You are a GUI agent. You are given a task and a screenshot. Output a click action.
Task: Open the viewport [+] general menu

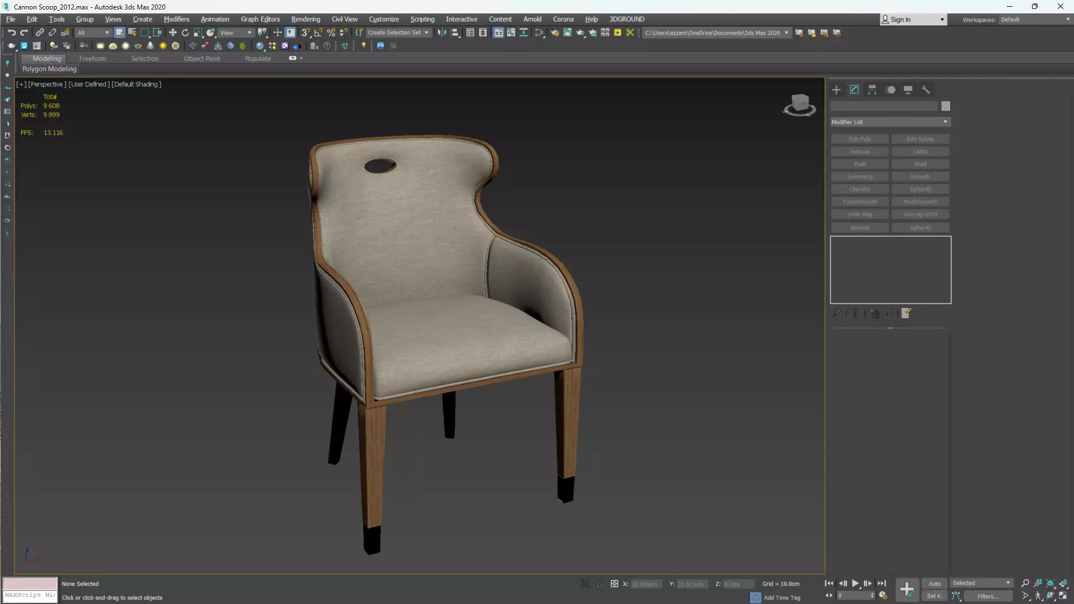(x=21, y=84)
